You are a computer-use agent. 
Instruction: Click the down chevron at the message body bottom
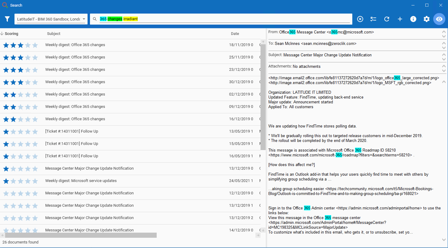pos(444,240)
